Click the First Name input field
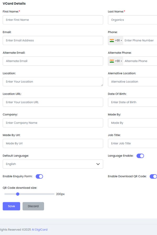 click(x=53, y=20)
